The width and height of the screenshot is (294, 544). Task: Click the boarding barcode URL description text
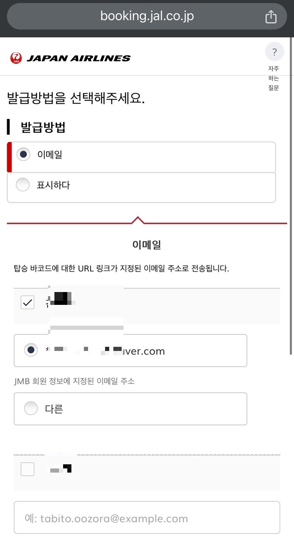pos(121,269)
